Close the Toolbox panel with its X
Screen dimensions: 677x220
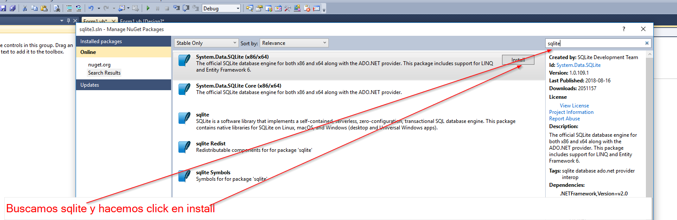click(x=75, y=21)
